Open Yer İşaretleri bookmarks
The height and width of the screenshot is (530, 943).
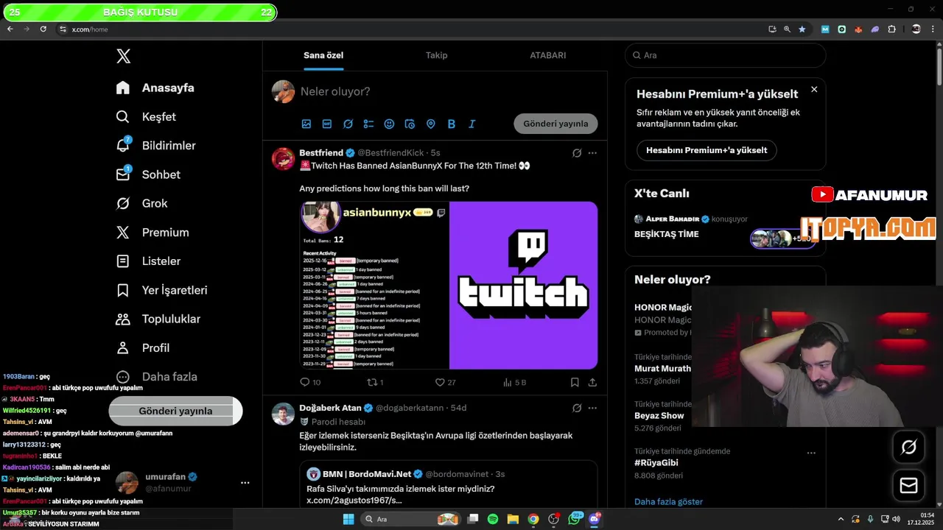(161, 290)
